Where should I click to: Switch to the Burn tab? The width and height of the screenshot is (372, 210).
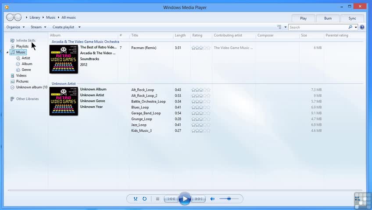[328, 18]
